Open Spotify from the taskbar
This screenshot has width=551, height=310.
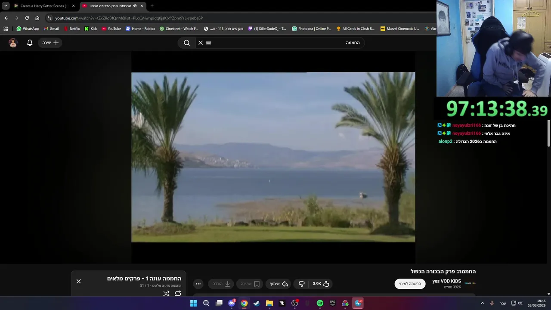pyautogui.click(x=320, y=303)
